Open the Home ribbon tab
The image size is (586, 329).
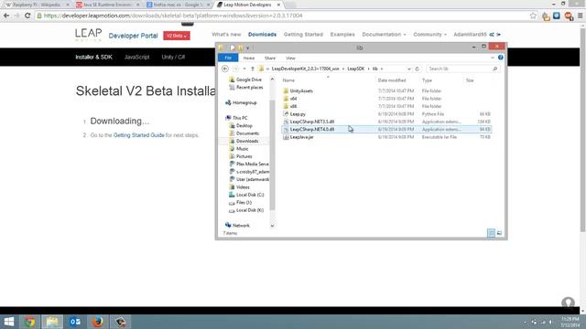click(249, 58)
